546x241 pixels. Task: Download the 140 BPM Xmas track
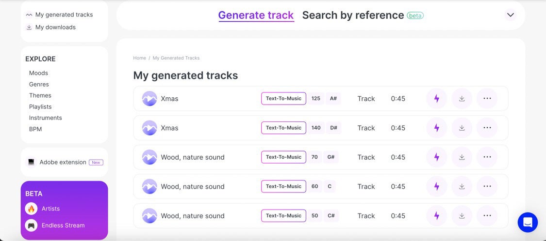click(462, 128)
